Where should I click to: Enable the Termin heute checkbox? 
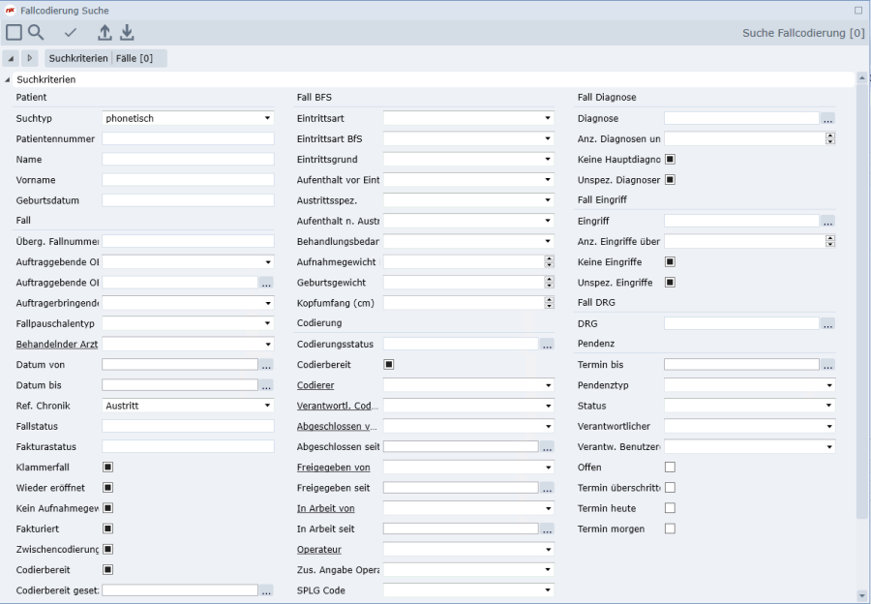click(670, 508)
